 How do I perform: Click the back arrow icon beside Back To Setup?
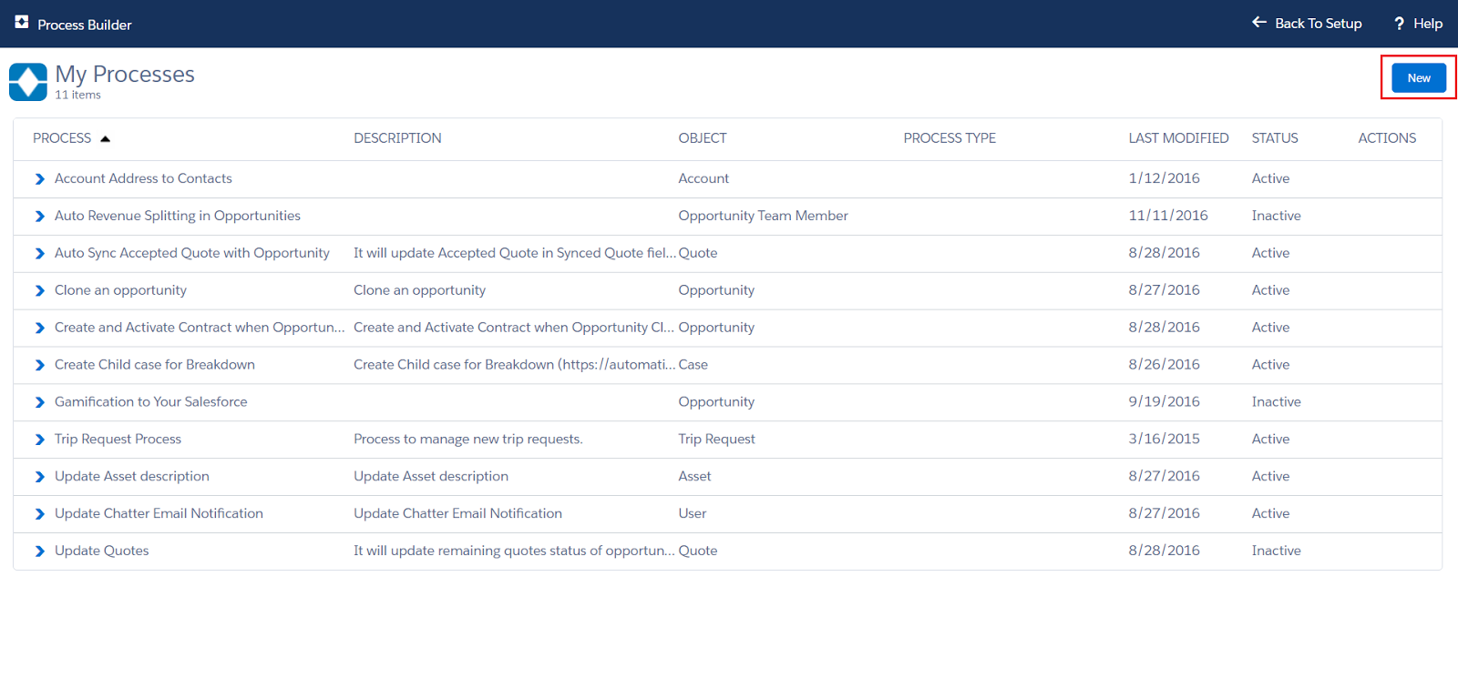click(1259, 23)
